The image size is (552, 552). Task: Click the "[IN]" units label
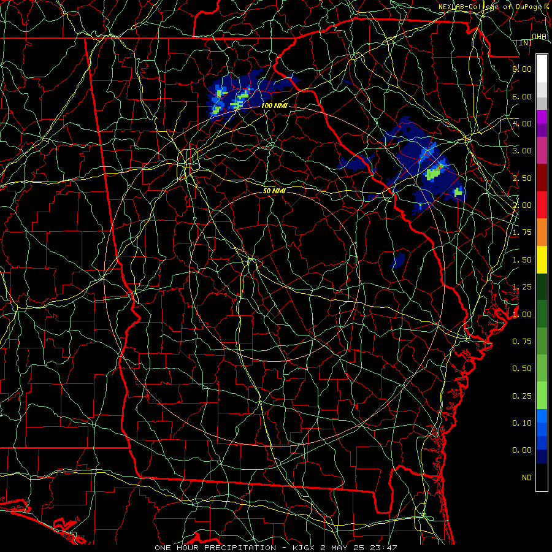(x=524, y=42)
